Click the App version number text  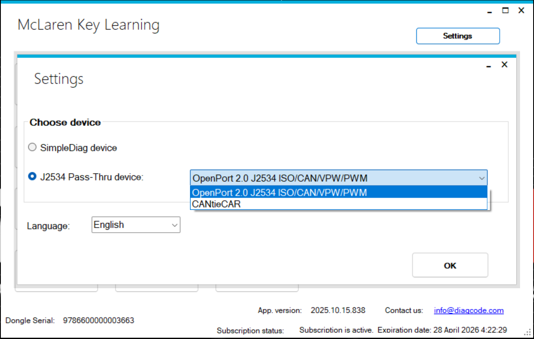pos(338,311)
